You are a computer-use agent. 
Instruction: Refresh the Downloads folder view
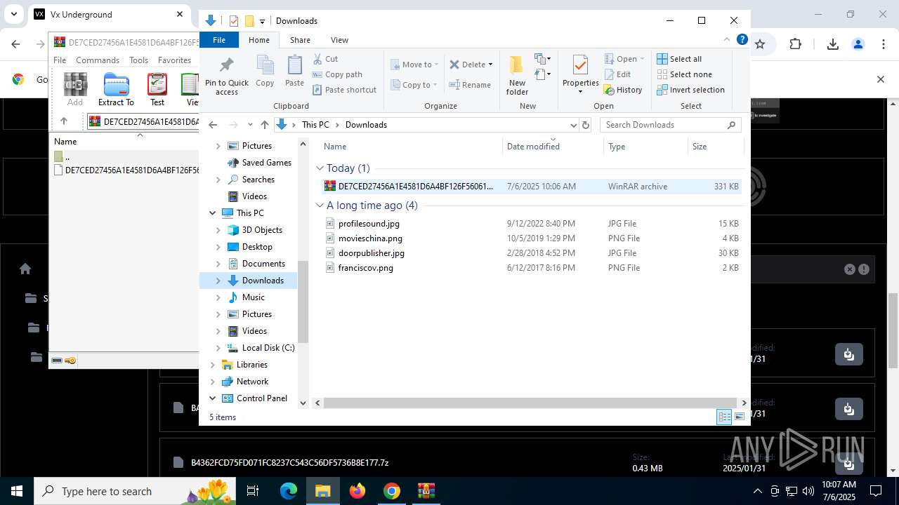click(586, 125)
